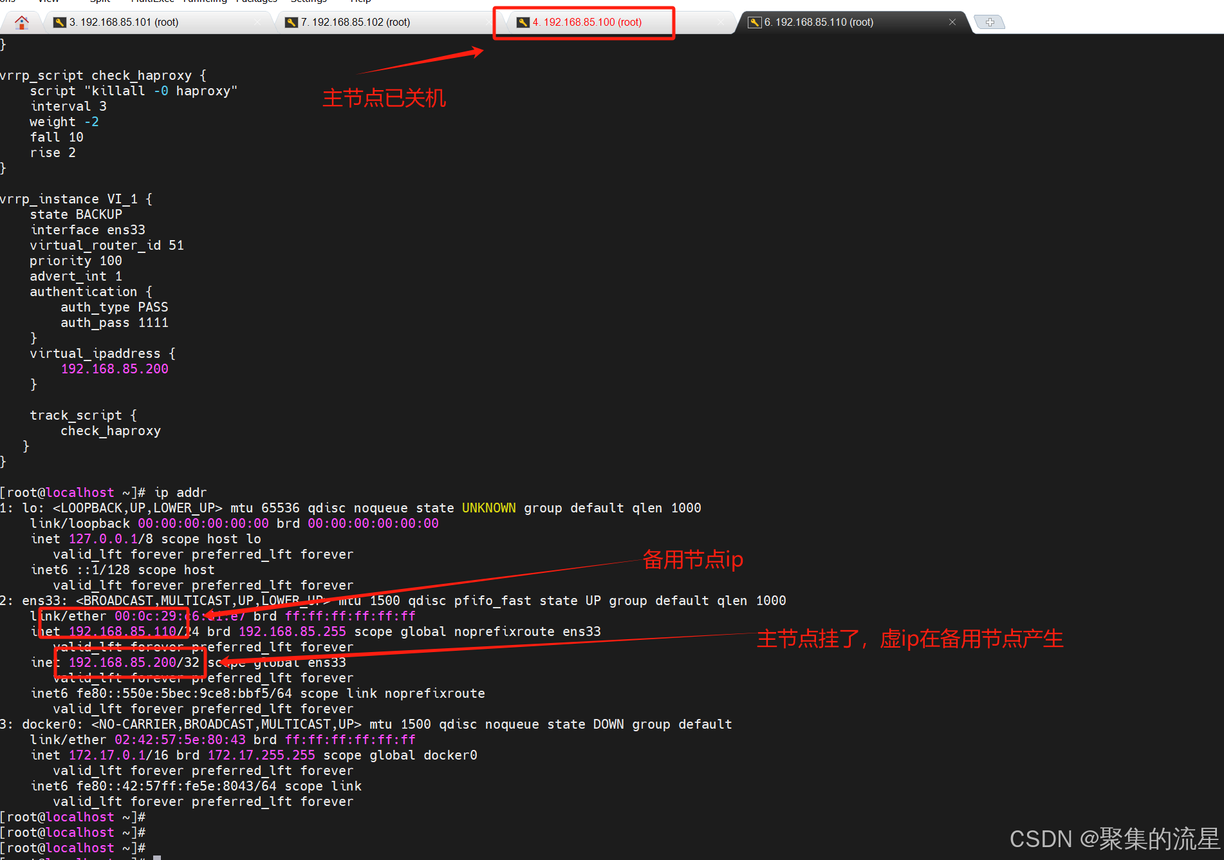
Task: Open a new session with the plus icon
Action: pos(989,22)
